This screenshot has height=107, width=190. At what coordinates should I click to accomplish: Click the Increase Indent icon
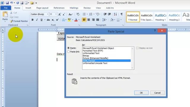tap(110, 14)
